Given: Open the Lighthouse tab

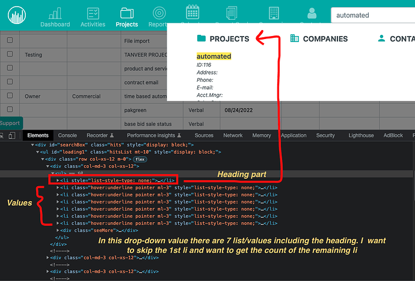Looking at the screenshot, I should click(x=361, y=136).
